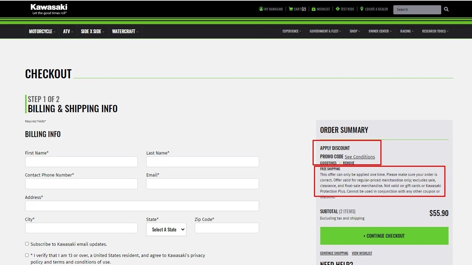This screenshot has height=265, width=472.
Task: Click the Last Name field
Action: tap(202, 162)
